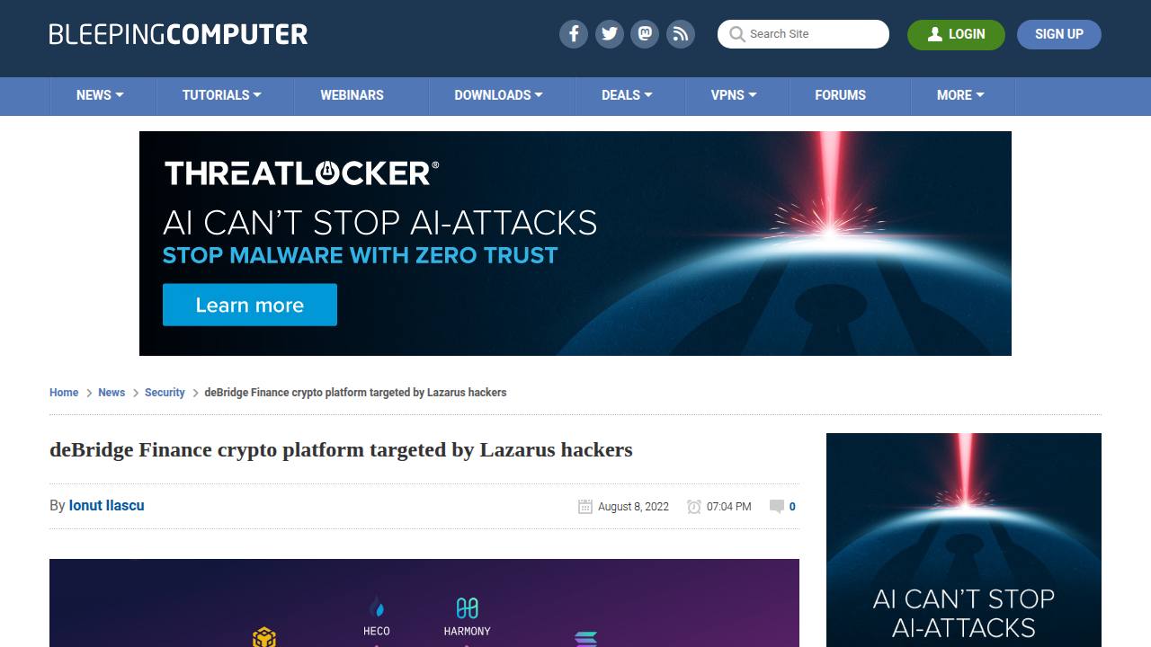
Task: Expand the More dropdown menu
Action: [x=960, y=95]
